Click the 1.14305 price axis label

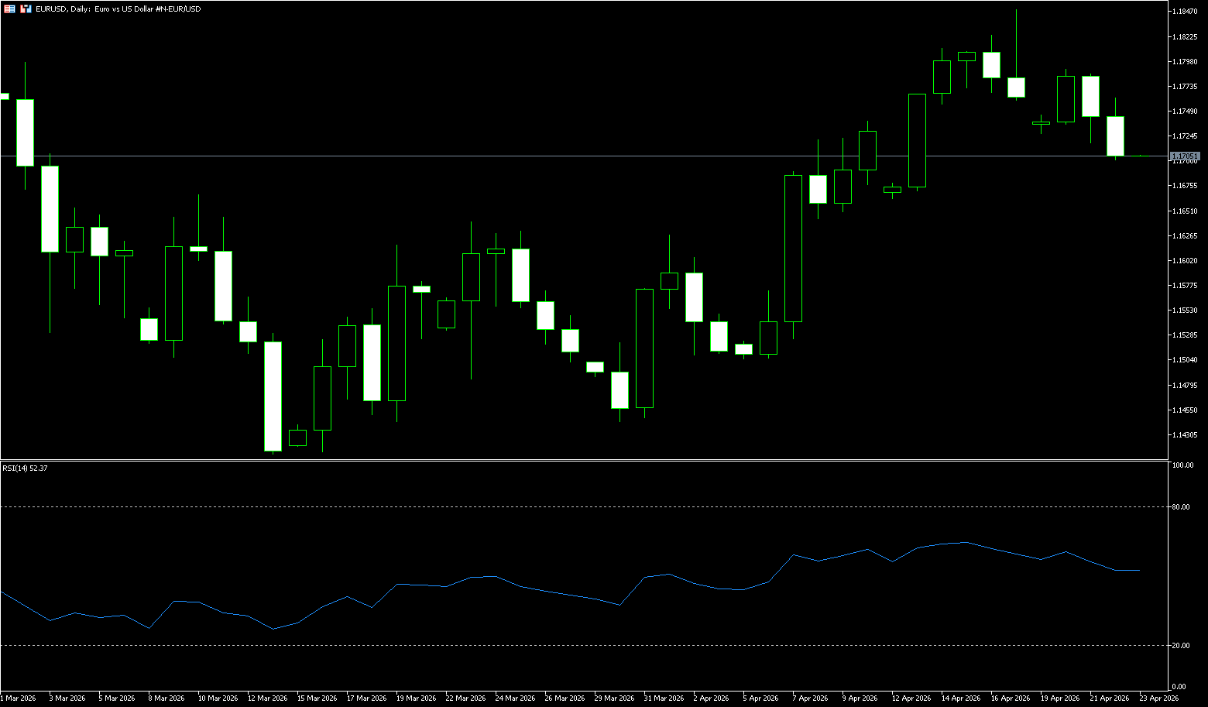click(1186, 435)
